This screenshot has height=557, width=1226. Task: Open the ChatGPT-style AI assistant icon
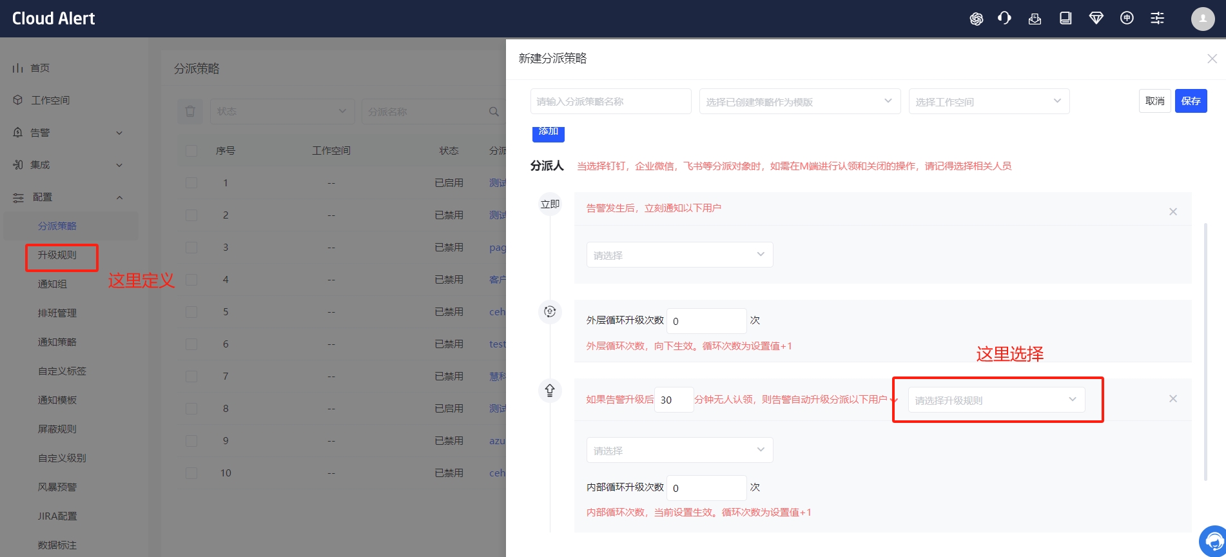coord(976,19)
